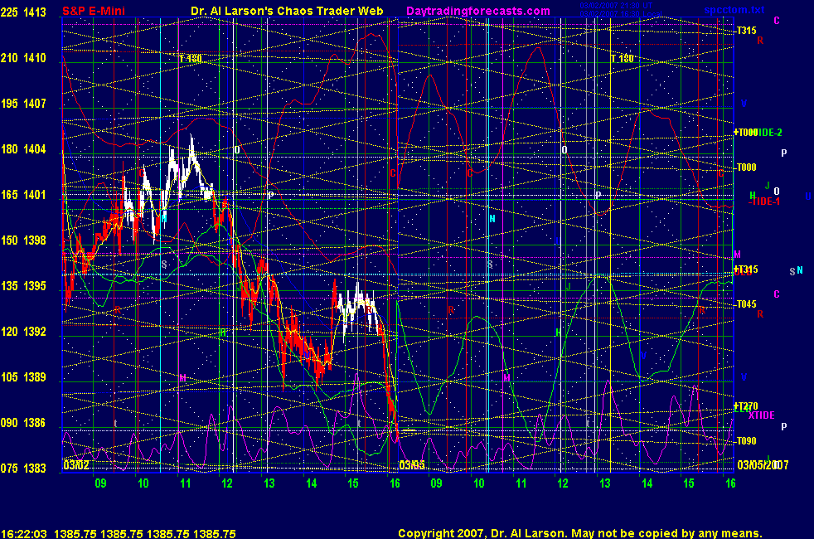This screenshot has height=539, width=814.
Task: Click the "03/05/2007" date label
Action: tap(763, 464)
